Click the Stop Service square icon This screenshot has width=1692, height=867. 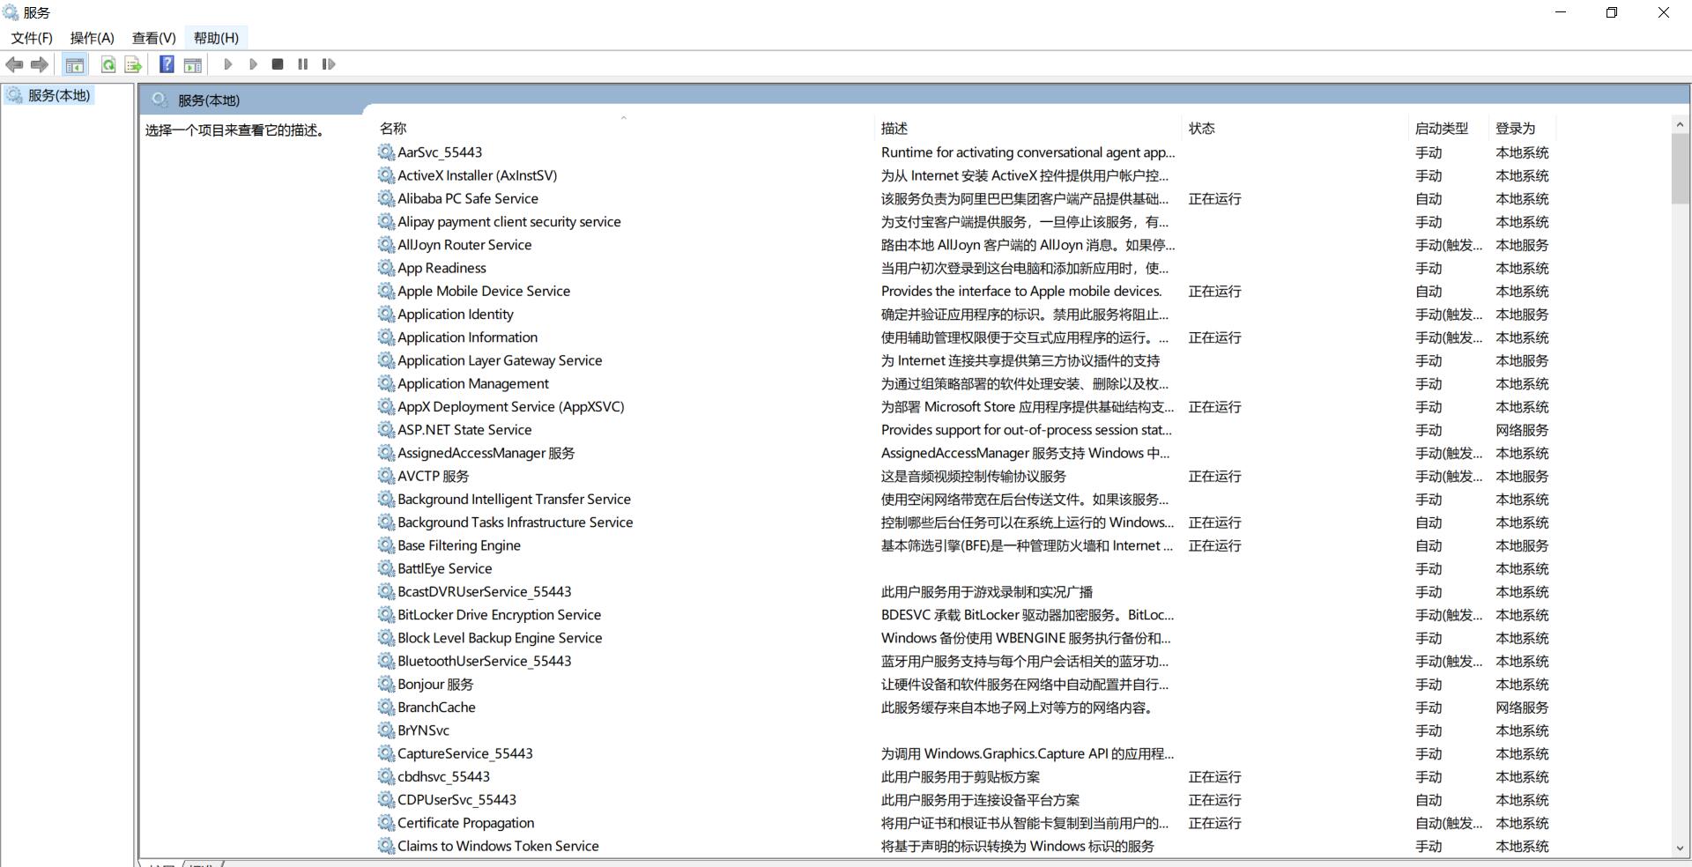(x=278, y=64)
